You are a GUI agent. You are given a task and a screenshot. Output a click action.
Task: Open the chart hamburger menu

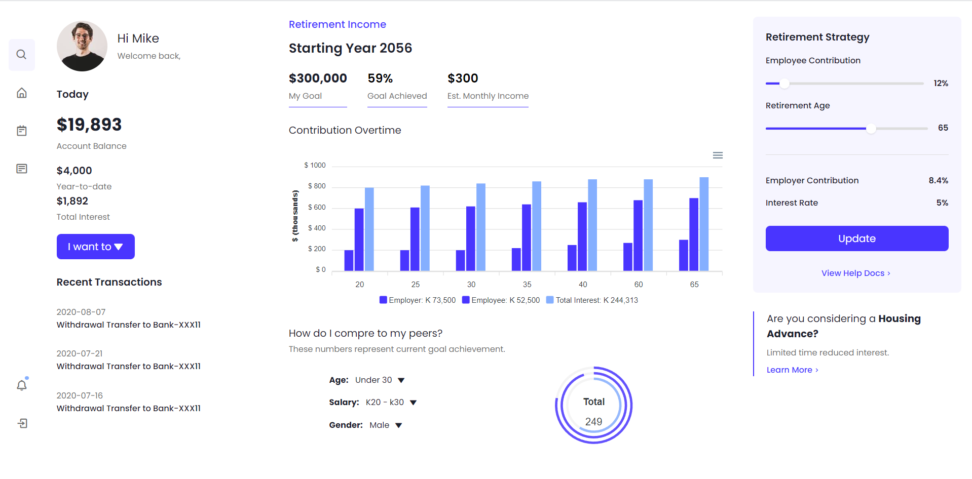(x=718, y=155)
